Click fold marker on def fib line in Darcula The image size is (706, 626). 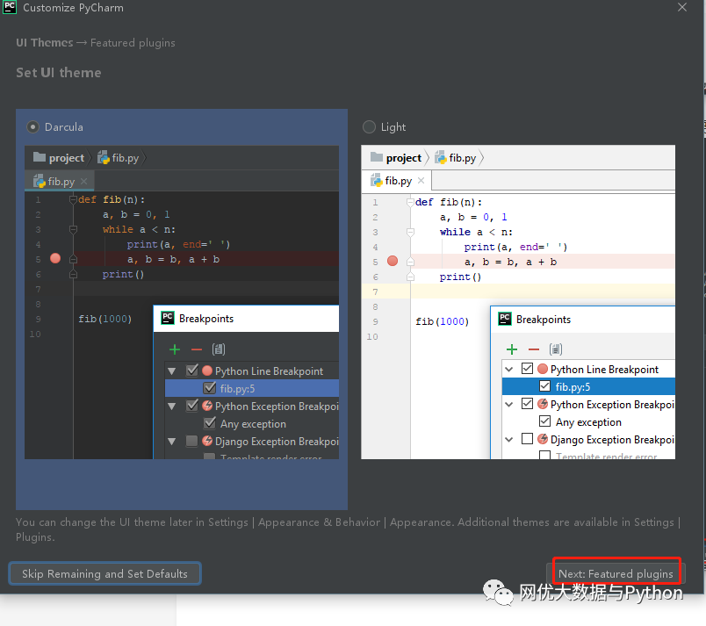point(73,199)
